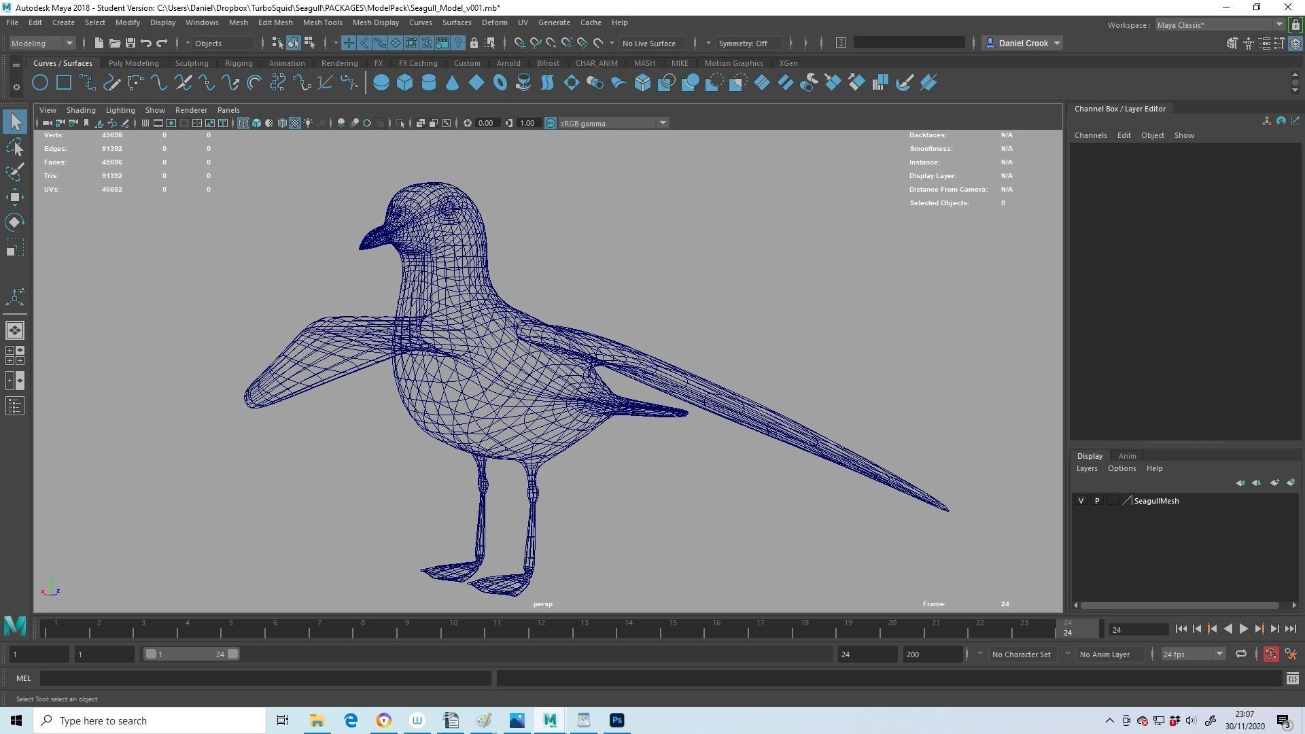
Task: Click the range slider bar handle
Action: point(192,654)
